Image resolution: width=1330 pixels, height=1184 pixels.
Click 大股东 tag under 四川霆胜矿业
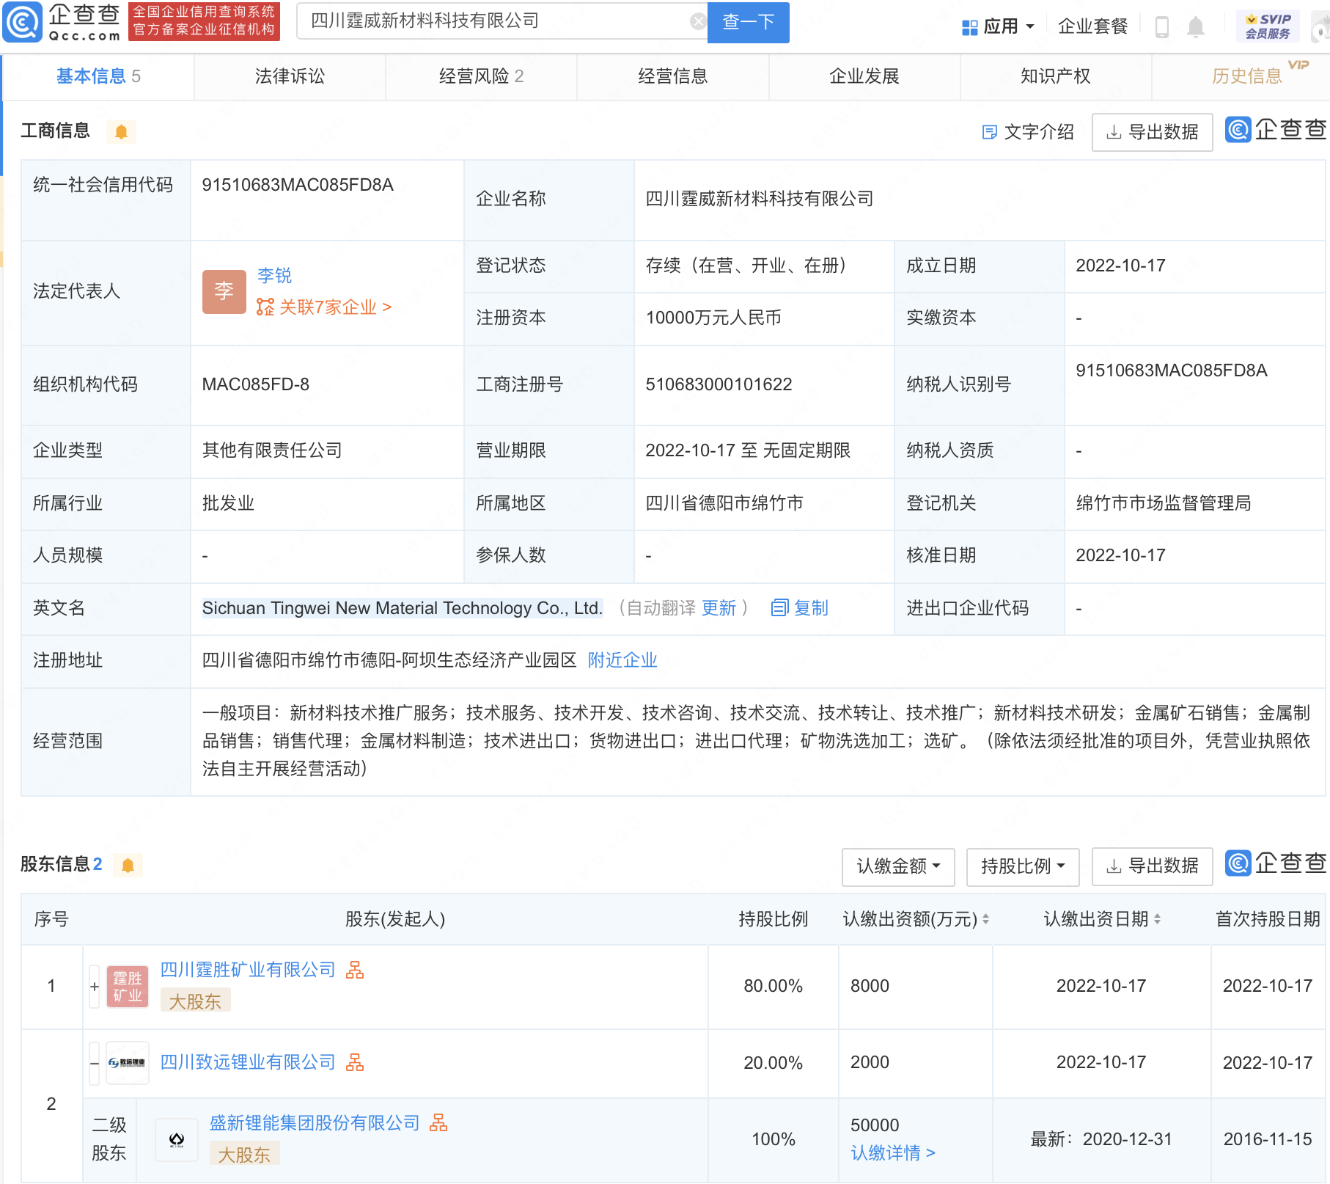tap(195, 1001)
